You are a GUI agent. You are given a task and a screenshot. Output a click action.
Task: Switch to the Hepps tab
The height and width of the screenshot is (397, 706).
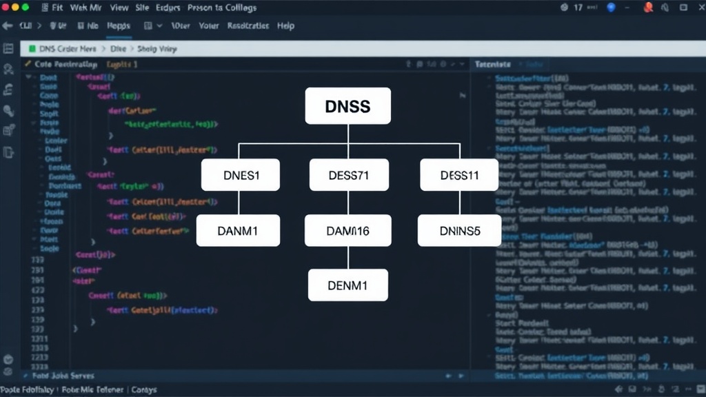click(x=119, y=26)
